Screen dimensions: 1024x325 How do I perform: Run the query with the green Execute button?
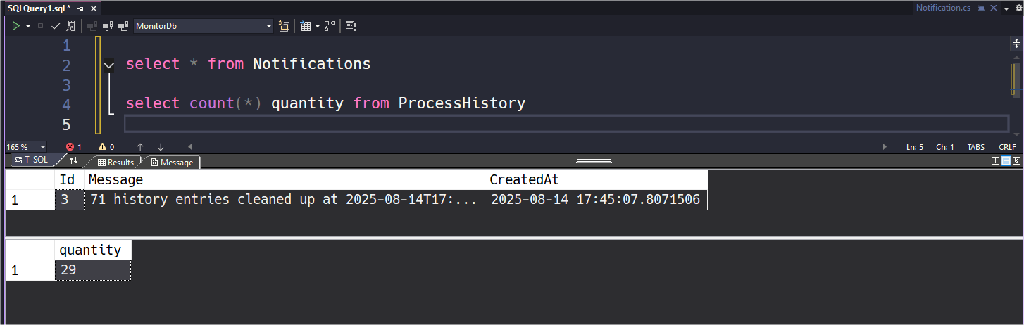15,26
